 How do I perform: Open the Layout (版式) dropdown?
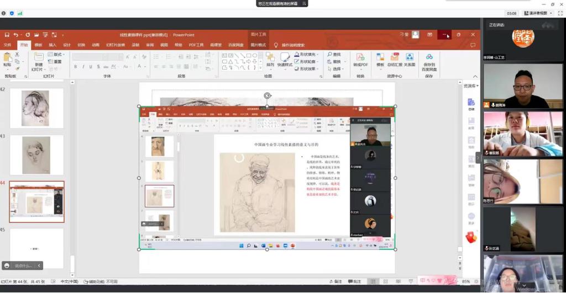56,55
